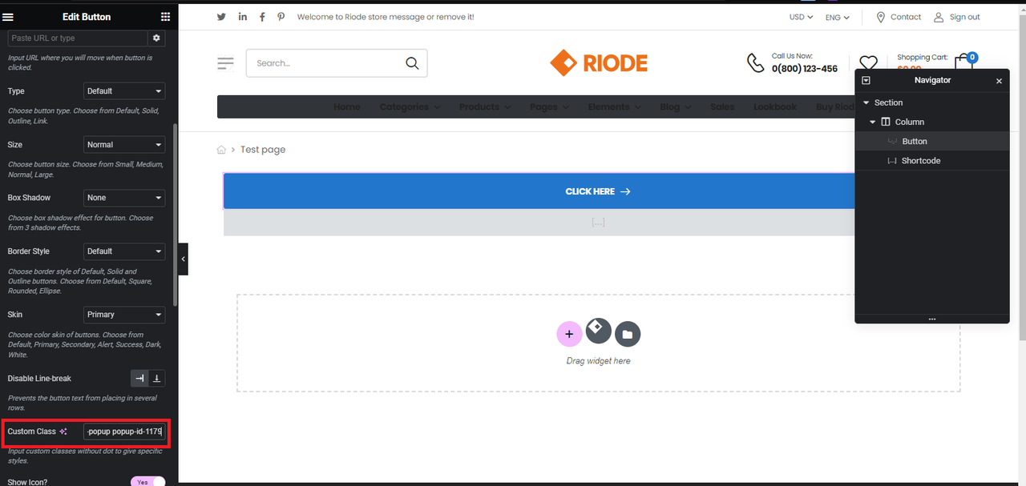Image resolution: width=1026 pixels, height=486 pixels.
Task: Open the Elementor hamburger menu
Action: pyautogui.click(x=8, y=16)
